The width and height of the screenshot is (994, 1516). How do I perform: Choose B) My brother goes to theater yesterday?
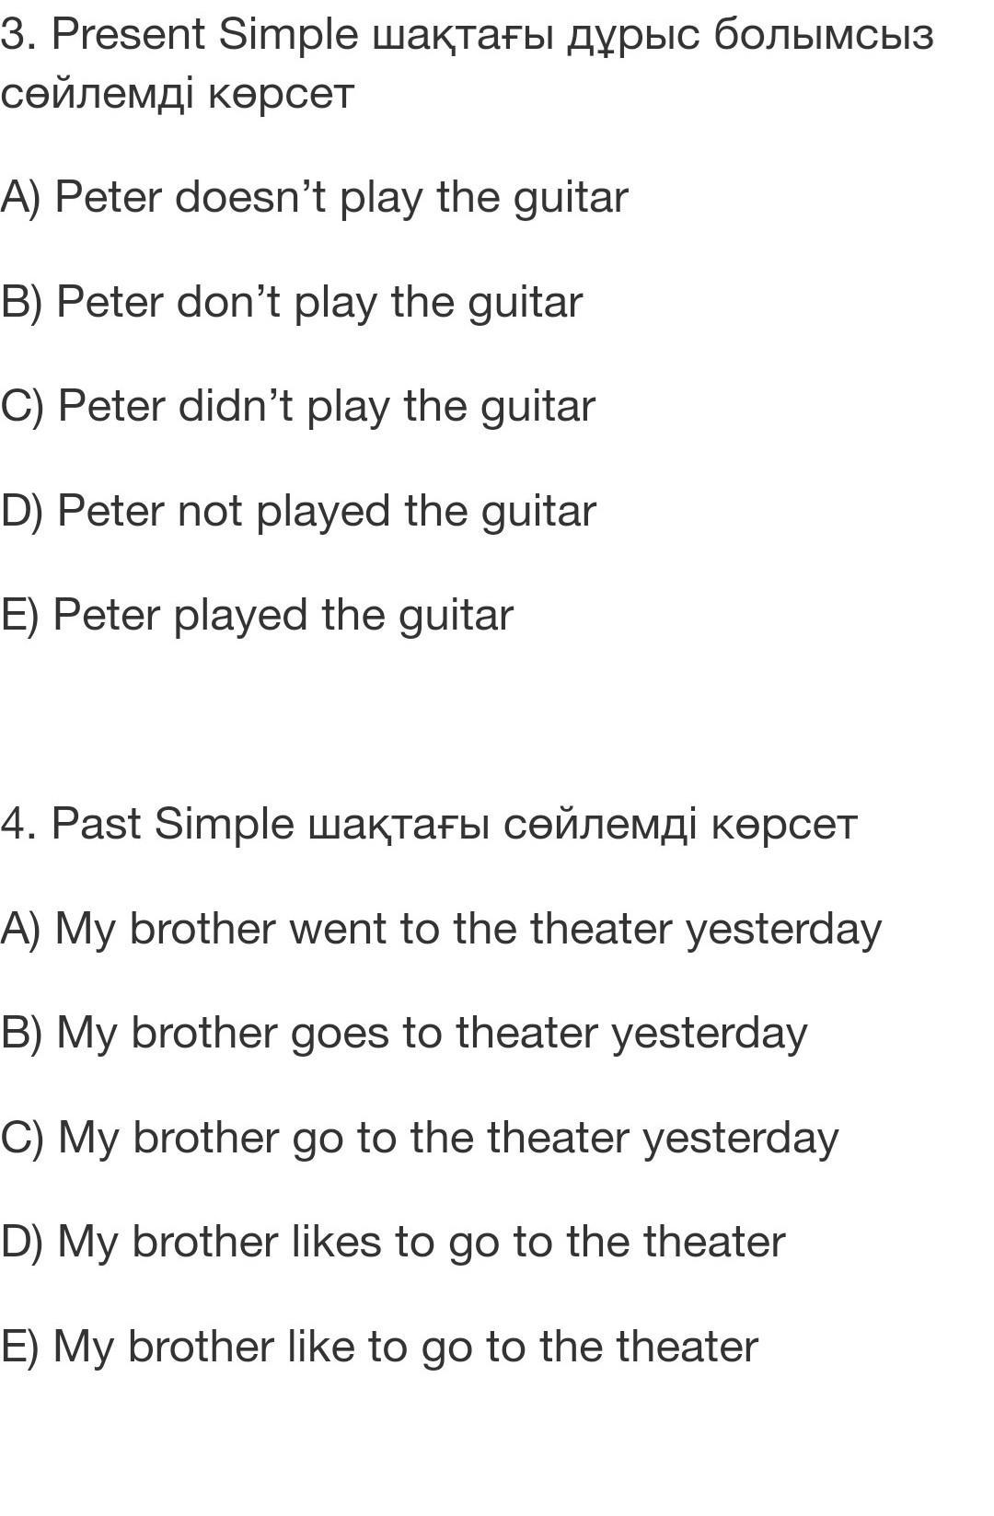pyautogui.click(x=404, y=1034)
